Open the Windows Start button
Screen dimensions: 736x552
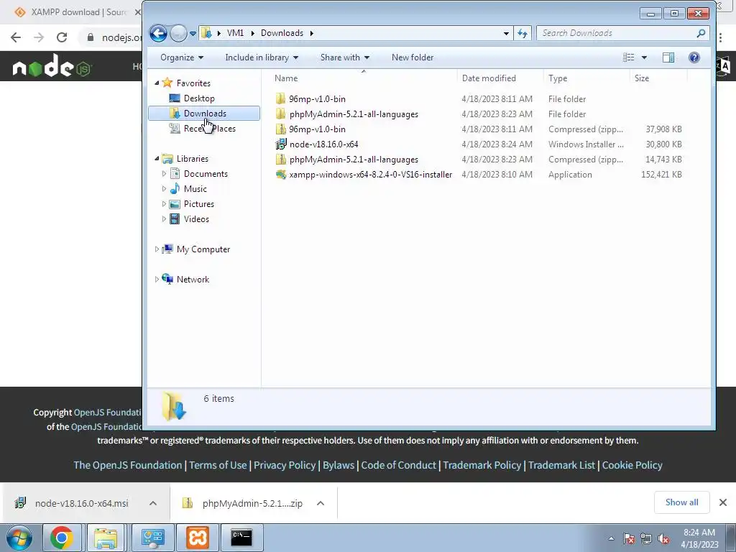coord(19,538)
